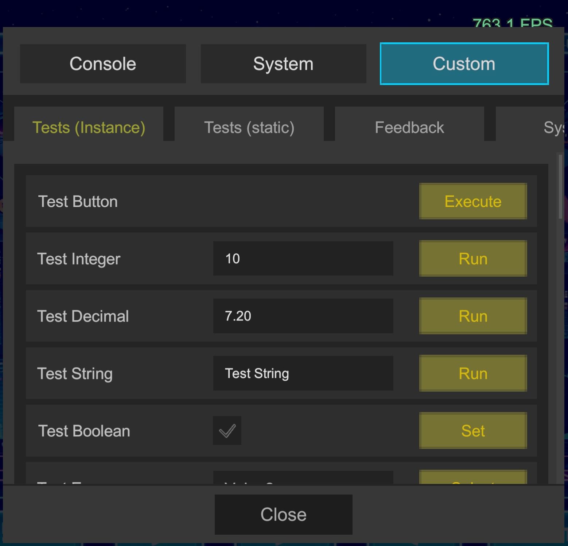Image resolution: width=568 pixels, height=546 pixels.
Task: Click into the Test String text field
Action: click(303, 373)
